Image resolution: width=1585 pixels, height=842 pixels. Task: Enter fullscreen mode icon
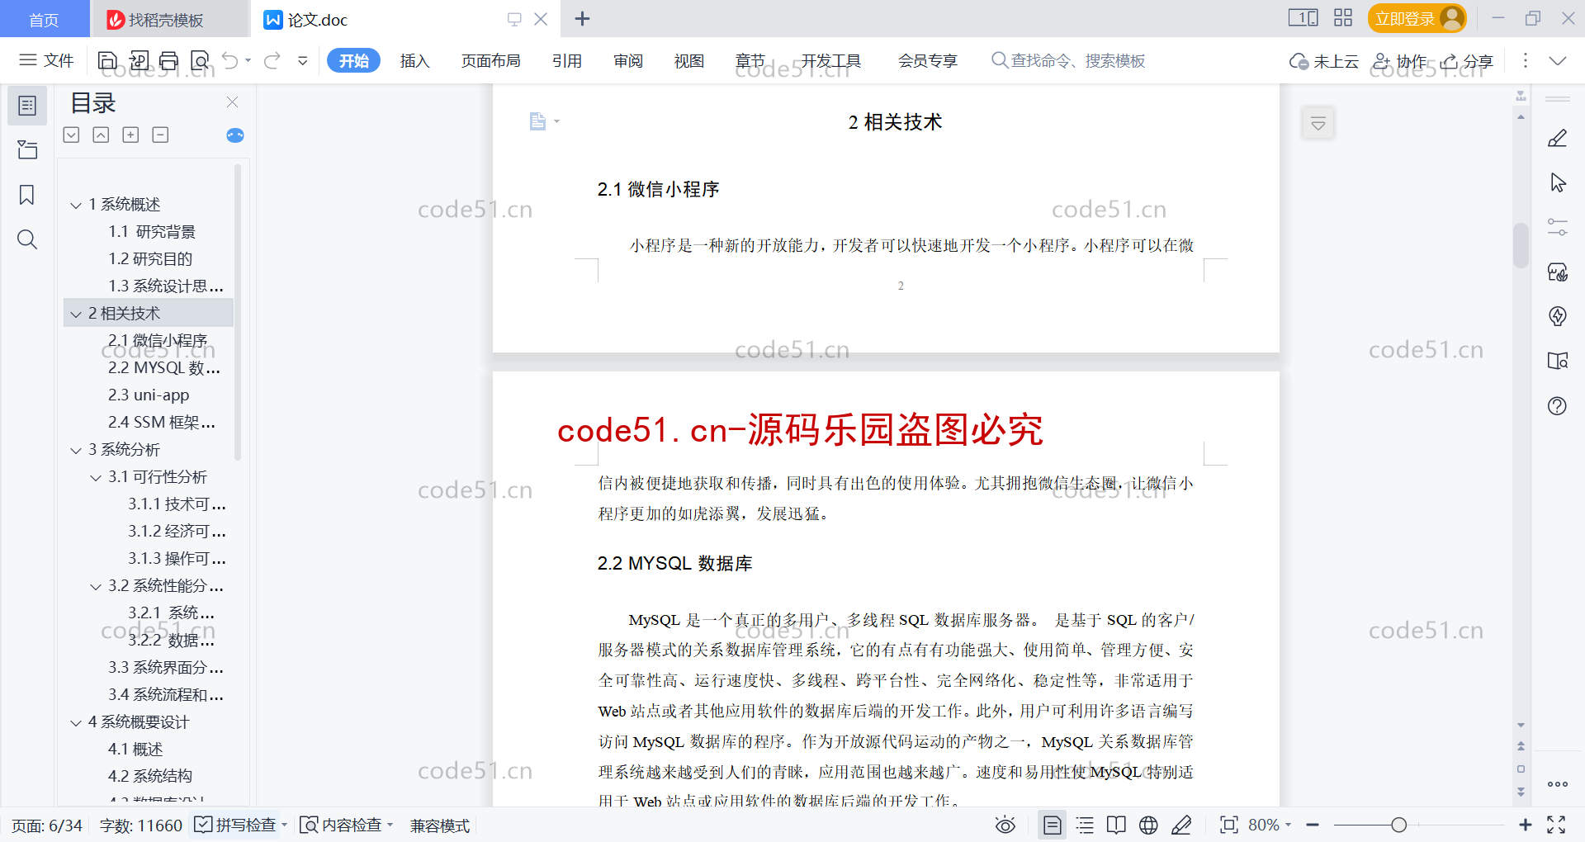1556,825
